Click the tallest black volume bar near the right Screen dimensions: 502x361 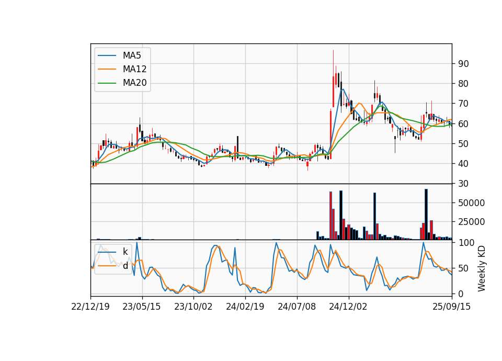[426, 215]
